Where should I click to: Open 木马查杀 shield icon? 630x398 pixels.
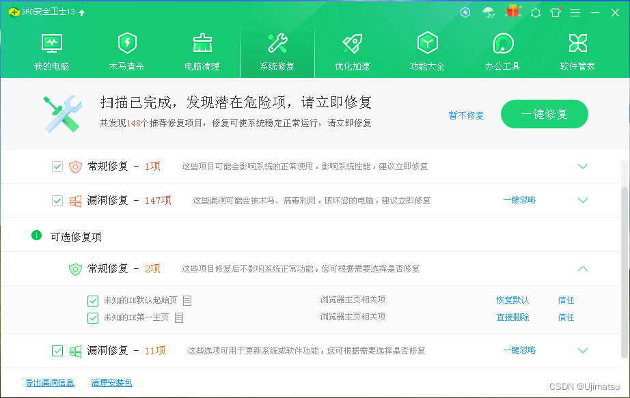point(127,43)
